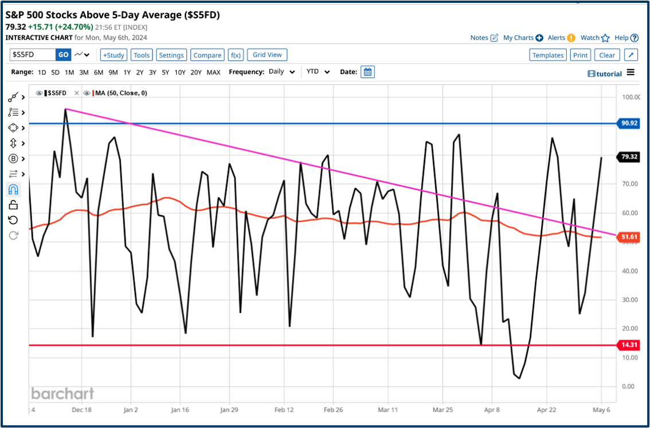Hide the $S5FD price series
650x428 pixels.
39,92
